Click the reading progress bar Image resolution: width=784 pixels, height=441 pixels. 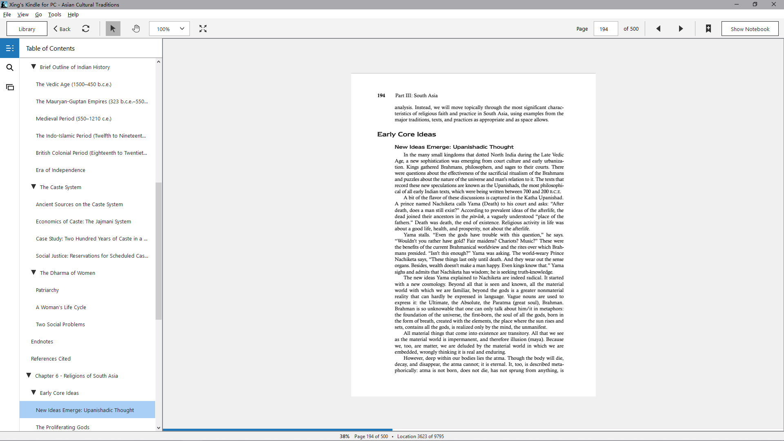473,430
